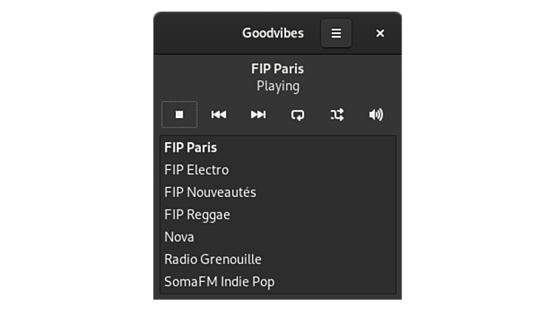Viewport: 556px width, 312px height.
Task: Toggle shuffle mode
Action: (337, 114)
